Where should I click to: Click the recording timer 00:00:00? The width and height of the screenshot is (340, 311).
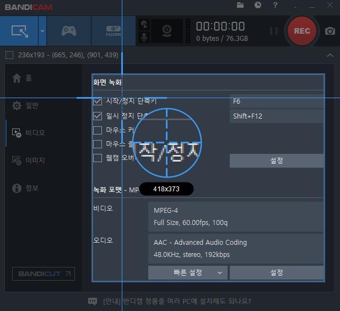220,26
